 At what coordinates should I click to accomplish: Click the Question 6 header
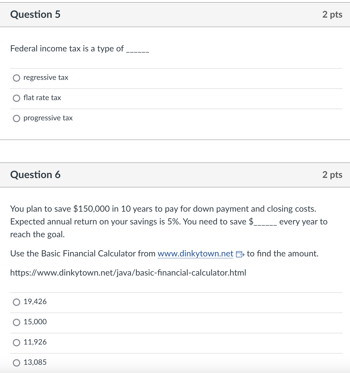tap(35, 175)
